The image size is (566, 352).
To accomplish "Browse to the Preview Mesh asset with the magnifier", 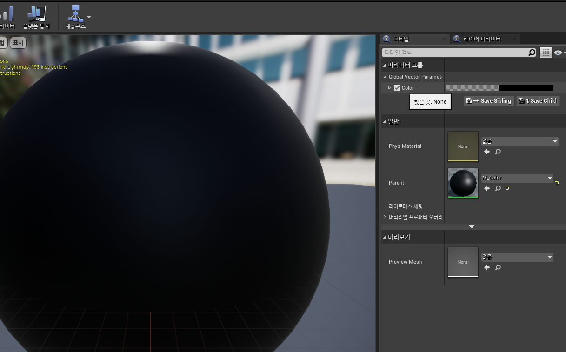I will [498, 267].
